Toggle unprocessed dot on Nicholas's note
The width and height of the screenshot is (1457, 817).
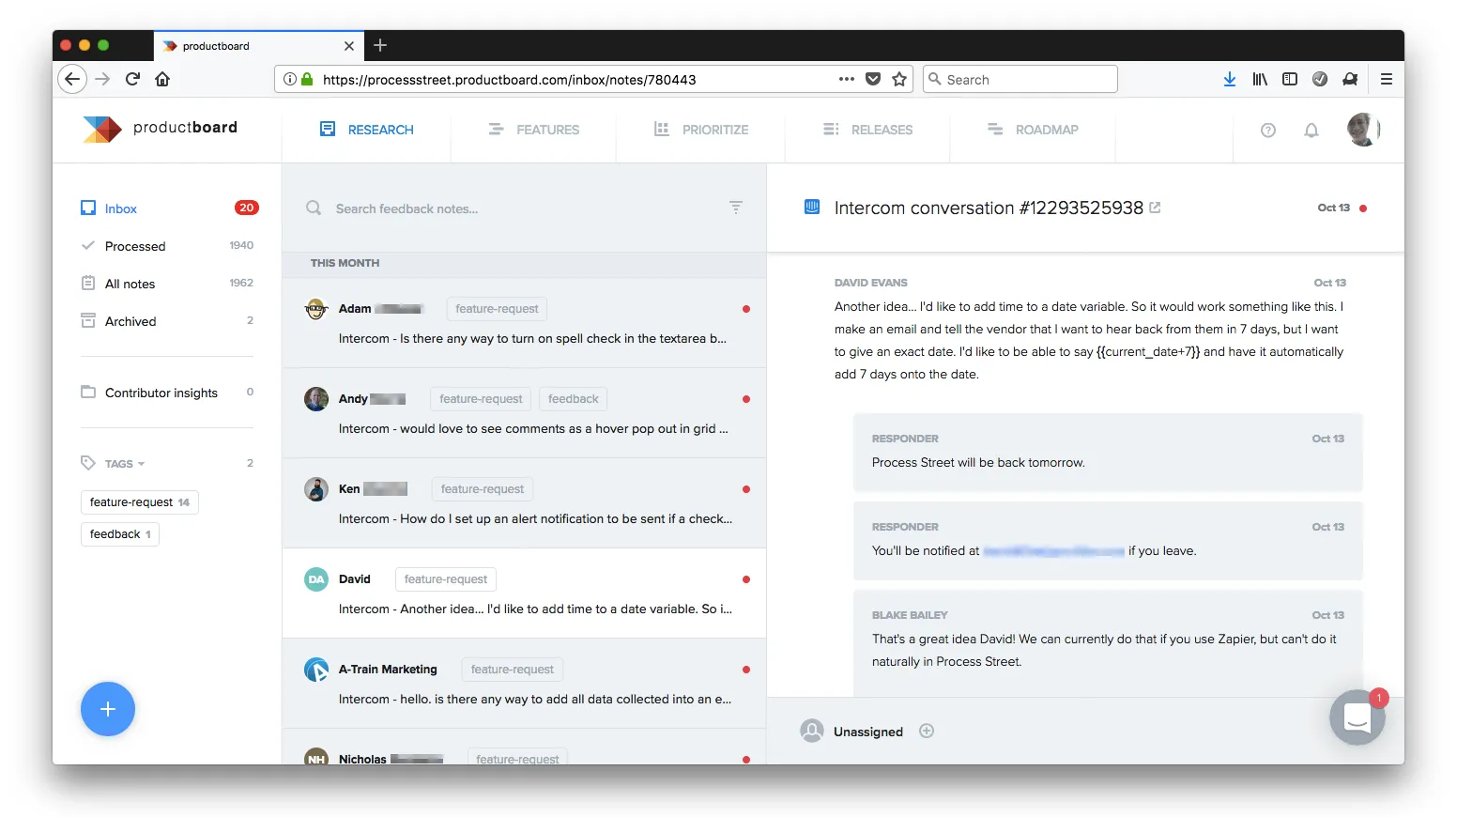(746, 759)
